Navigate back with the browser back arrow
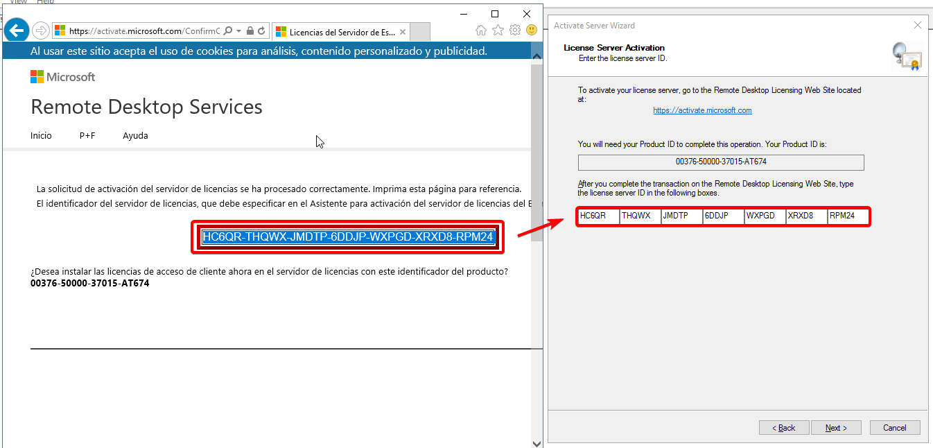 click(x=16, y=30)
